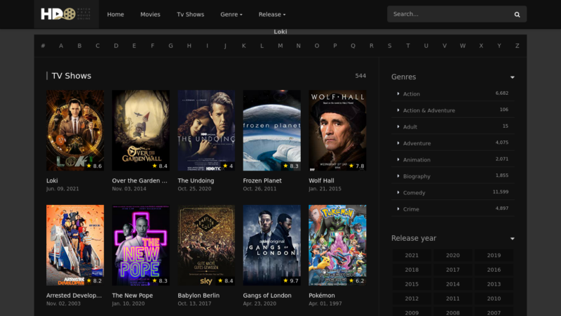Open the Pokémon poster thumbnail
This screenshot has width=561, height=316.
tap(337, 245)
